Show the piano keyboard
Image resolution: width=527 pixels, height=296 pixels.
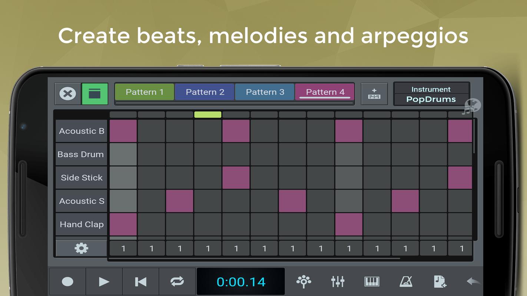372,282
